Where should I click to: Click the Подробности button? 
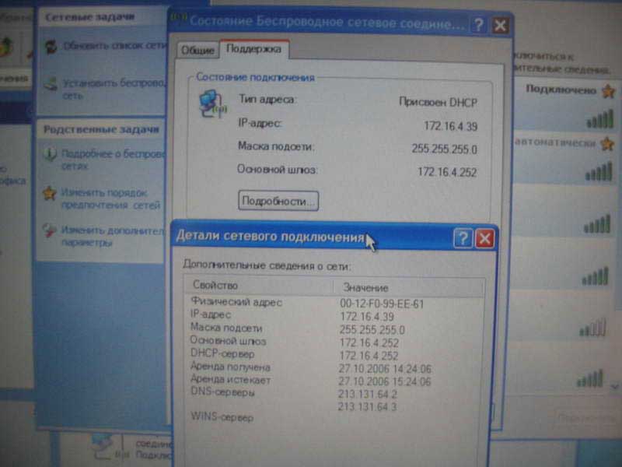tap(278, 201)
